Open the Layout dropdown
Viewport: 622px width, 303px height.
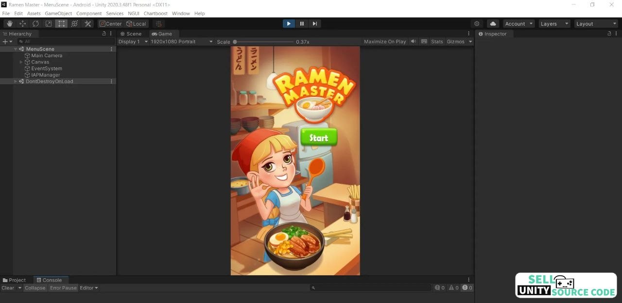point(596,24)
